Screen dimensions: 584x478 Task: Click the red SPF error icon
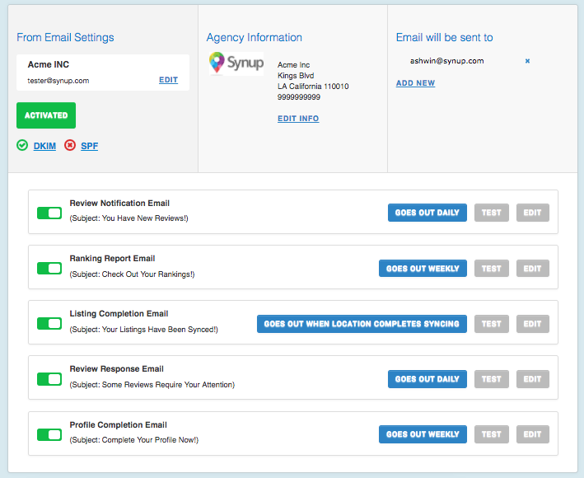tap(70, 146)
